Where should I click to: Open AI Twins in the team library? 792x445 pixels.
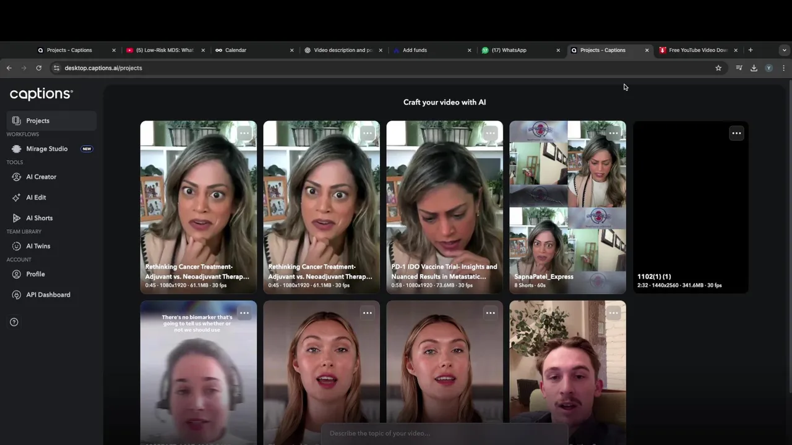51,246
